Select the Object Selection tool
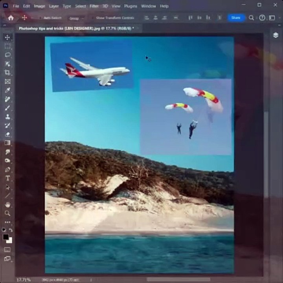This screenshot has height=283, width=283. pyautogui.click(x=7, y=64)
